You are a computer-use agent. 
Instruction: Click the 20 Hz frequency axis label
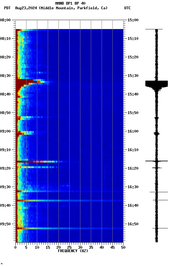coord(59,248)
